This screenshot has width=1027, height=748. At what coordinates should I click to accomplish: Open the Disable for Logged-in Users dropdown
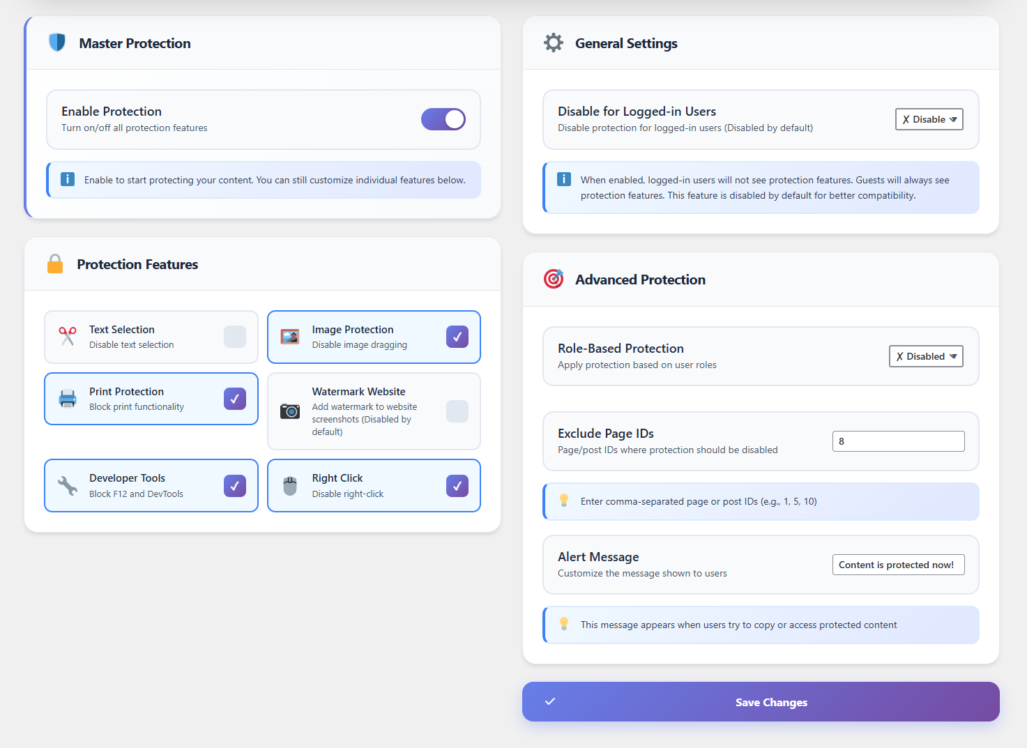pos(929,119)
